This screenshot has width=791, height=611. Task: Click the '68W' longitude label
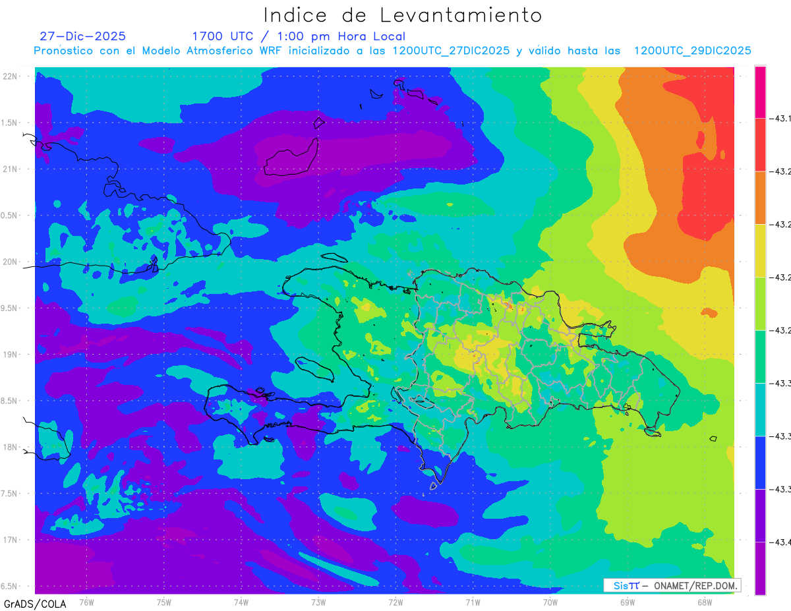click(705, 602)
